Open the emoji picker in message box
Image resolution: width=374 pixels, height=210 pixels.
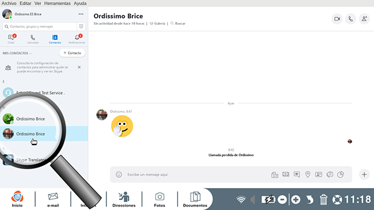tap(119, 174)
